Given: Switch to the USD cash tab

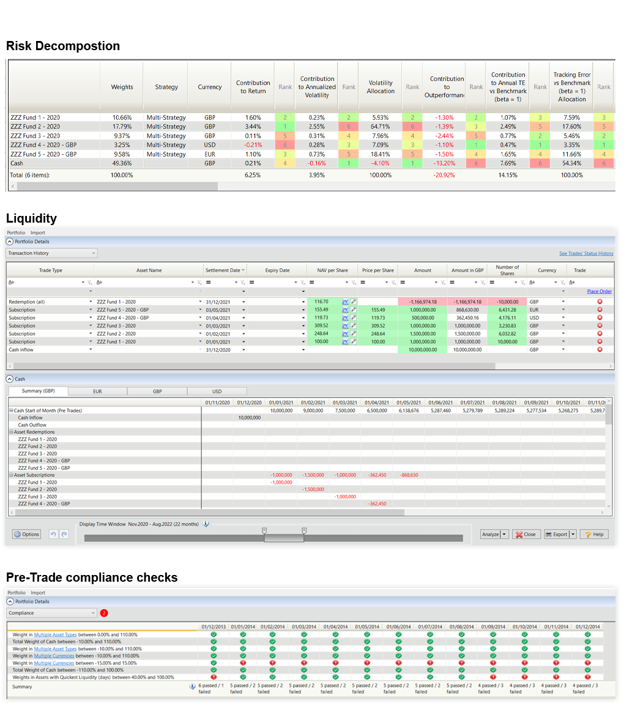Looking at the screenshot, I should (x=216, y=391).
